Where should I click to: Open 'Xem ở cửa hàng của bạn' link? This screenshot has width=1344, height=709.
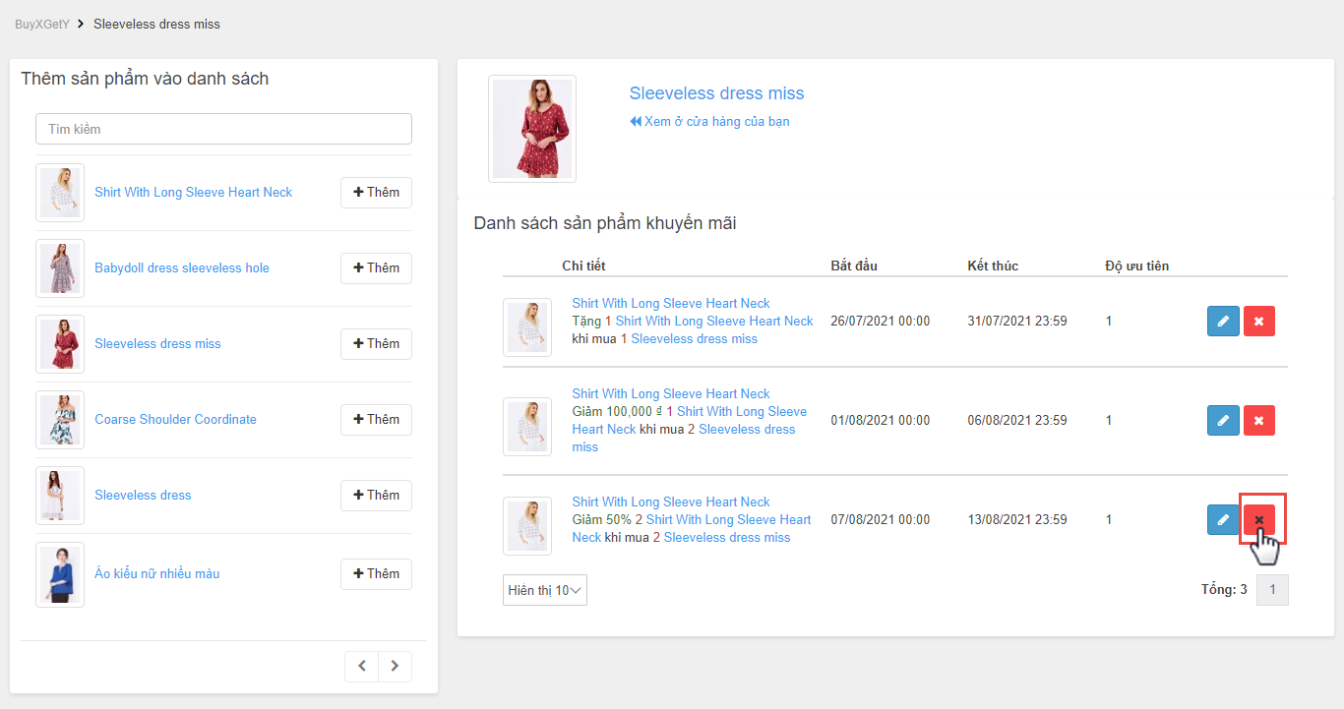point(709,122)
